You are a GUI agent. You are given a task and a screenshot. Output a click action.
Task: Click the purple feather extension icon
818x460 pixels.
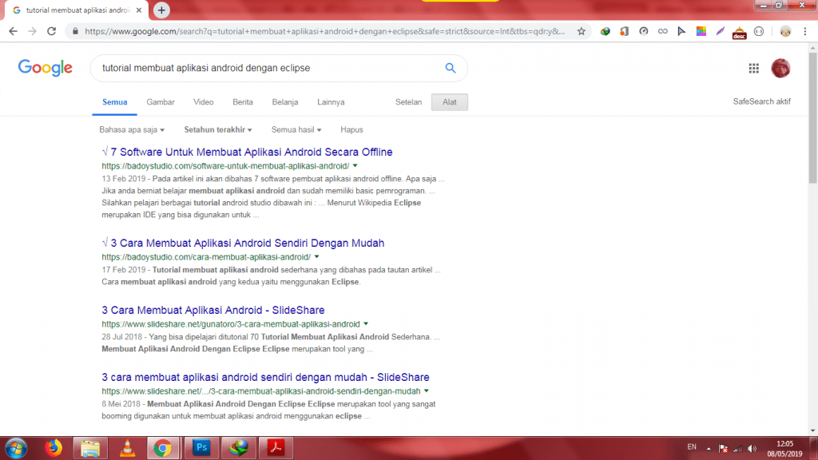point(720,31)
